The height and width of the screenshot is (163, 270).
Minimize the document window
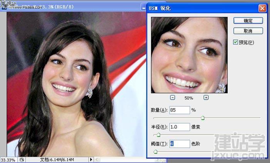(143, 8)
